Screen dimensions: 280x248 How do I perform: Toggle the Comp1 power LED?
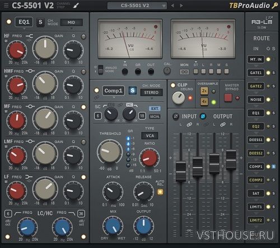click(96, 90)
